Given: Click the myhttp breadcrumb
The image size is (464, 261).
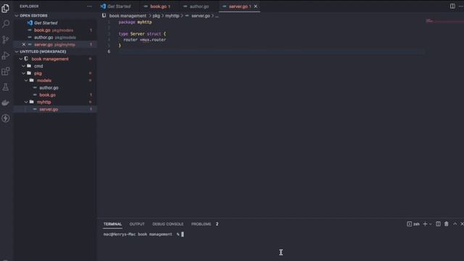Looking at the screenshot, I should pyautogui.click(x=172, y=16).
